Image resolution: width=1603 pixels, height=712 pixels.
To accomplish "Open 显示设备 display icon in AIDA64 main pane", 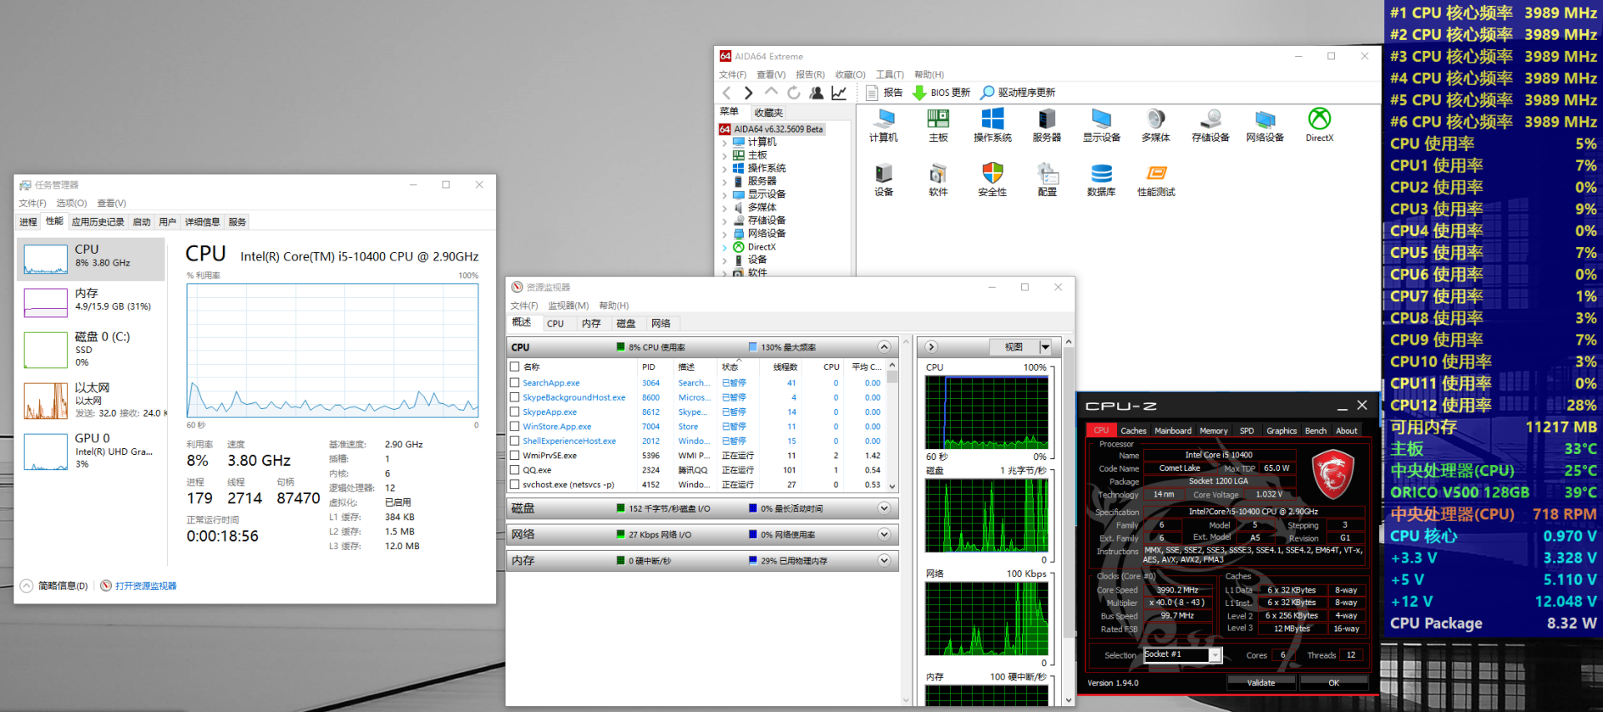I will tap(1101, 125).
